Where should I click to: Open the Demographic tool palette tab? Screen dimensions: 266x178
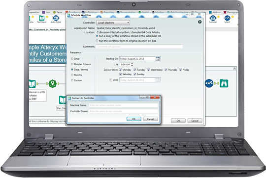[231, 12]
